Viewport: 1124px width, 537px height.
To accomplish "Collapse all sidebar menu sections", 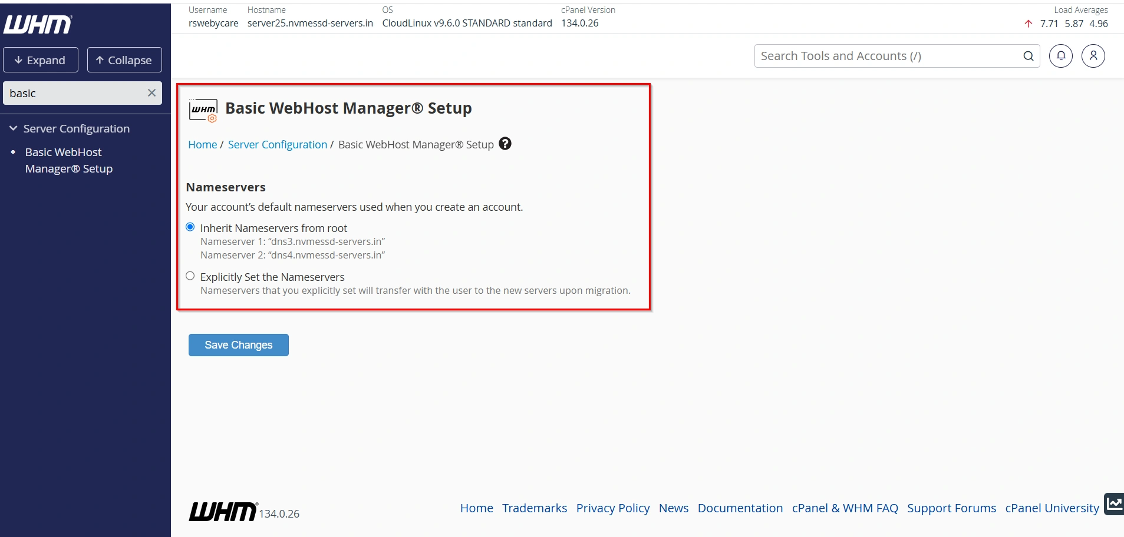I will pos(124,60).
